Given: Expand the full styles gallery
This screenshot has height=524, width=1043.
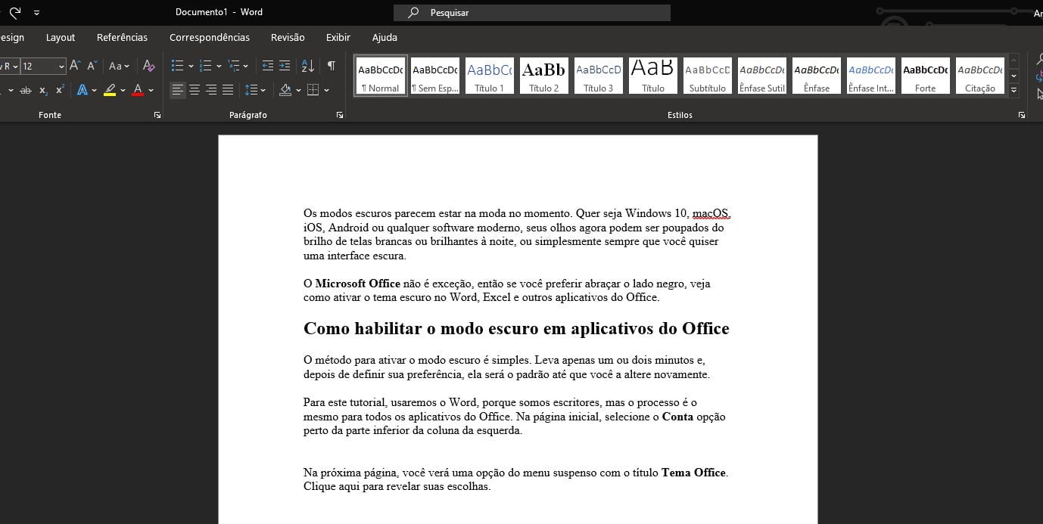Looking at the screenshot, I should pos(1014,89).
